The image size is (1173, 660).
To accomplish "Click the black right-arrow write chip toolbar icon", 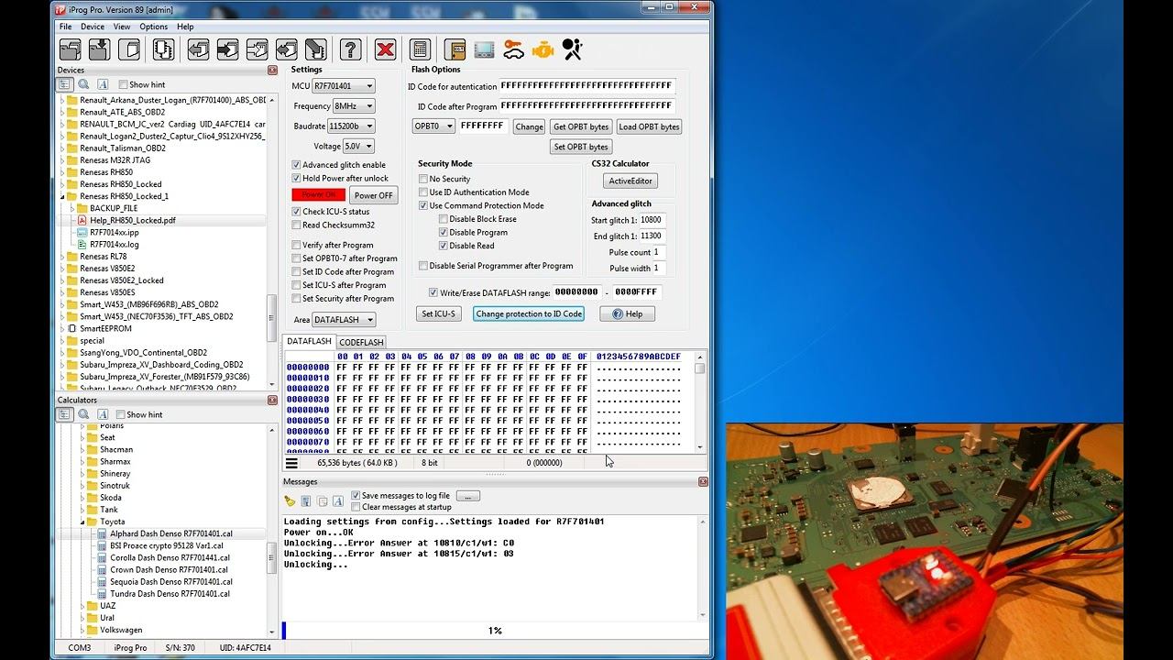I will coord(227,49).
